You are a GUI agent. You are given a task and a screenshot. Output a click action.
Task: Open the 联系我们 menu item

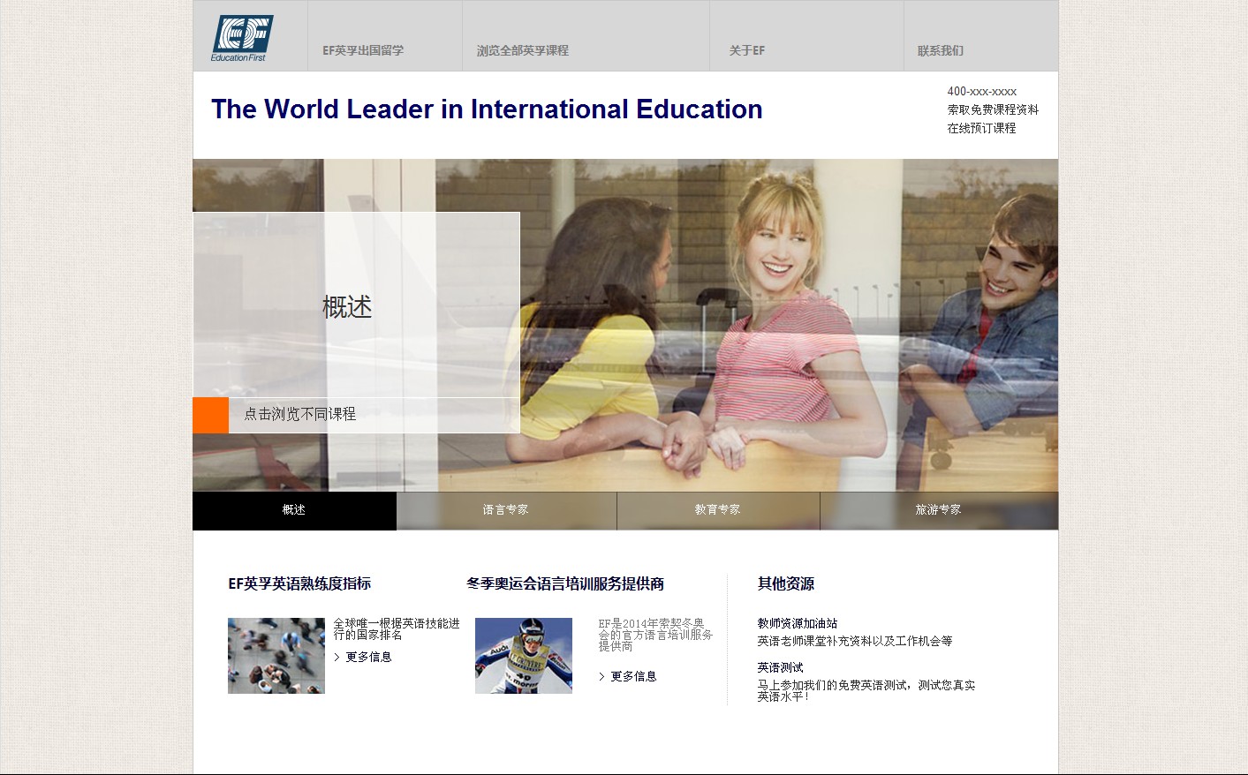tap(941, 50)
